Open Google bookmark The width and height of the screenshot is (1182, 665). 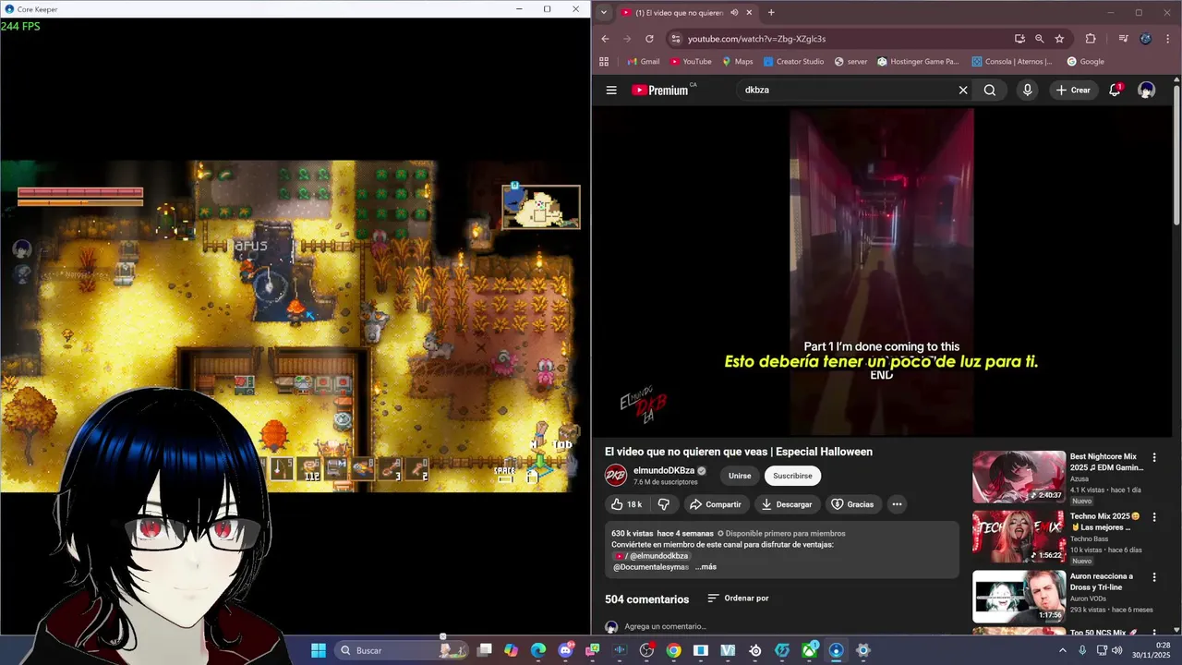[x=1085, y=62]
